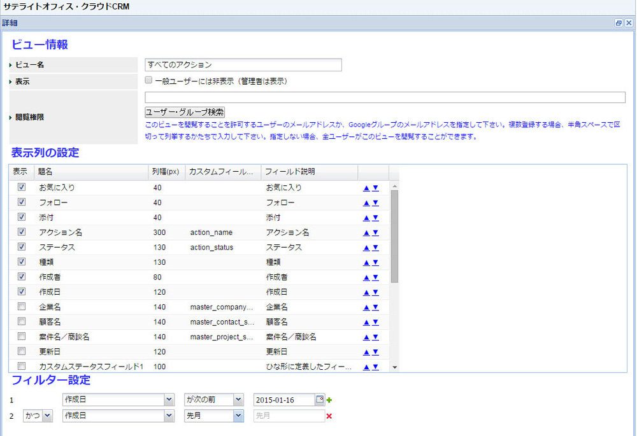Move 企業名 row up using arrow
Image resolution: width=637 pixels, height=436 pixels.
pos(366,307)
